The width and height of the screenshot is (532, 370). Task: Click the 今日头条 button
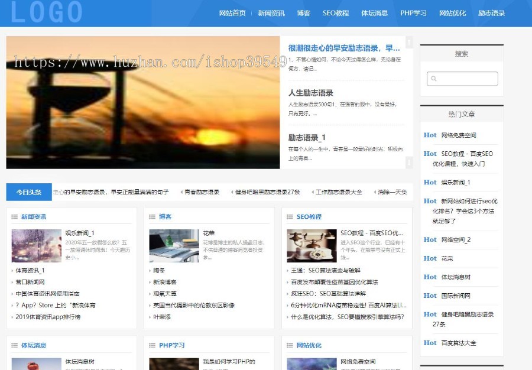point(29,192)
